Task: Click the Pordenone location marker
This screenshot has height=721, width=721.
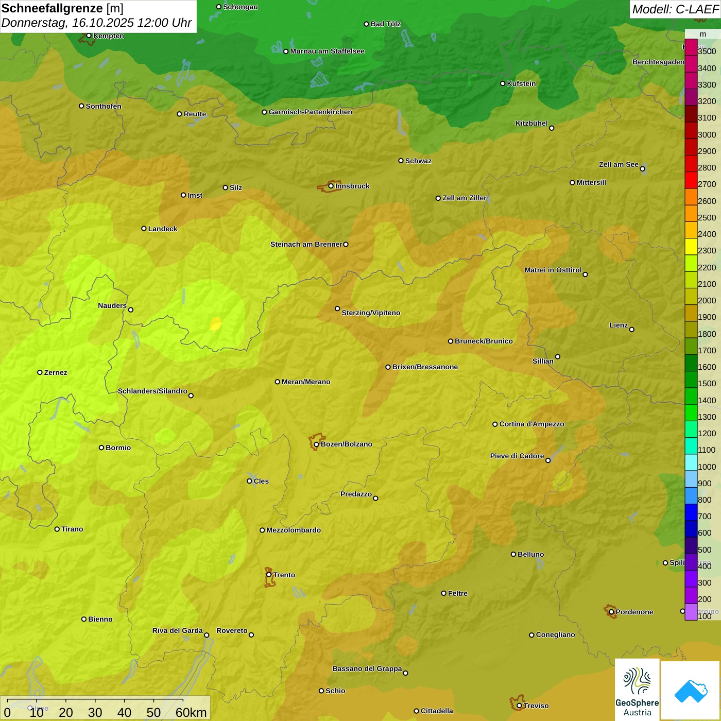Action: 612,612
